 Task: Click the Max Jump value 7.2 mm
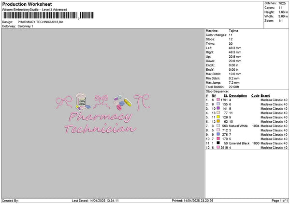234,83
